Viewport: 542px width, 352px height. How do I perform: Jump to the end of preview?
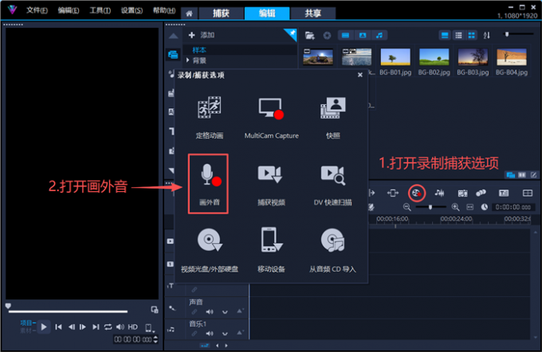click(x=96, y=327)
